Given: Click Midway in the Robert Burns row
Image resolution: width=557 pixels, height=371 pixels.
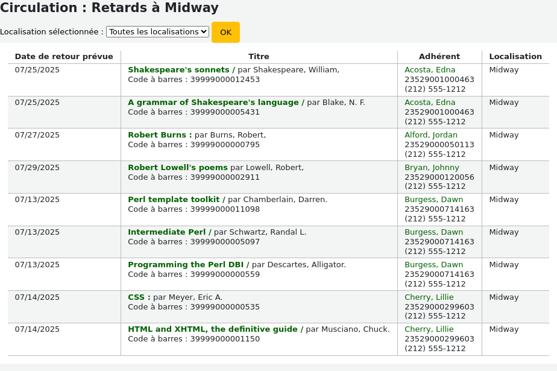Looking at the screenshot, I should [504, 135].
